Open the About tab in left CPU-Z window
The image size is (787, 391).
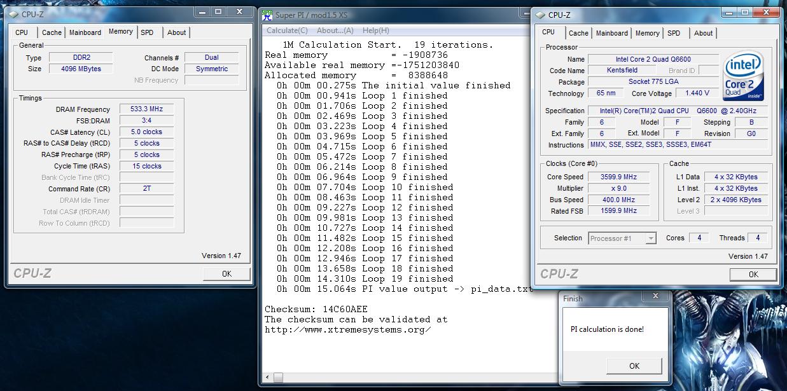[x=177, y=32]
